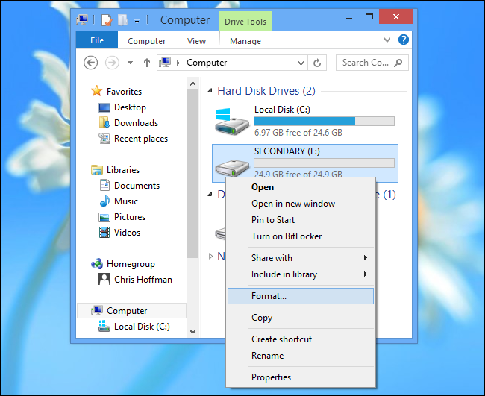This screenshot has width=485, height=396.
Task: Select Favorites in the navigation pane
Action: (124, 92)
